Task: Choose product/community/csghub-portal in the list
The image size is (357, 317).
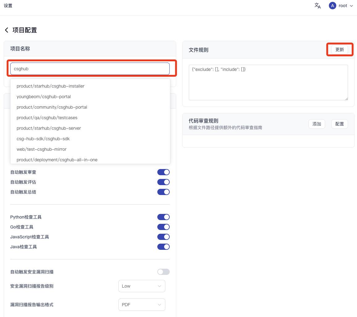Action: 52,107
